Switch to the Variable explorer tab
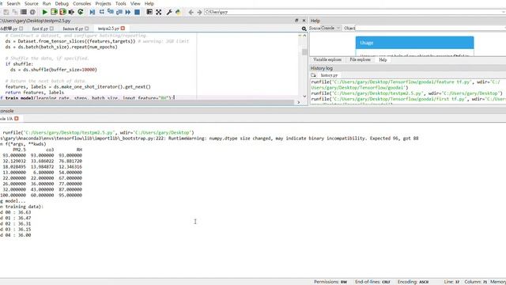Image resolution: width=506 pixels, height=285 pixels. (x=327, y=60)
